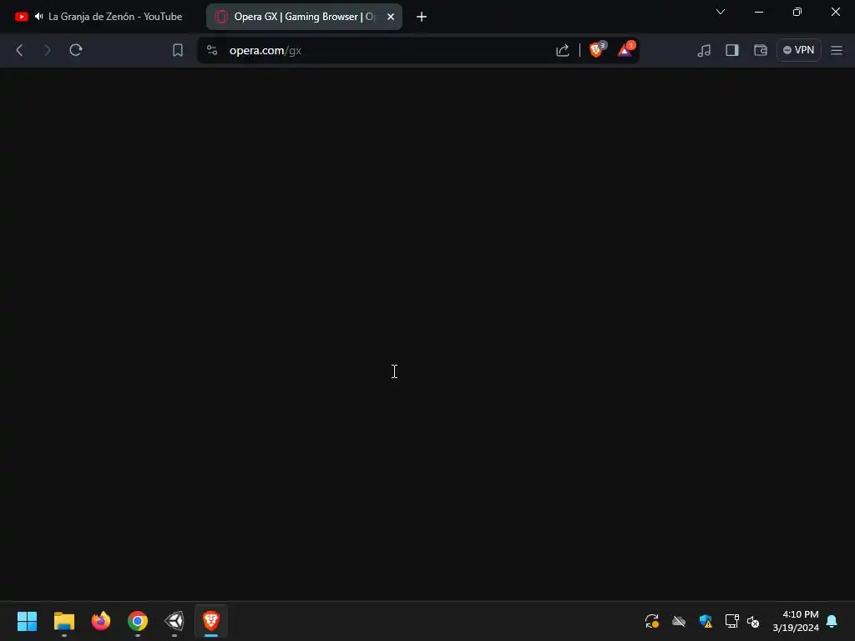Close the Brave browser window

pos(835,12)
